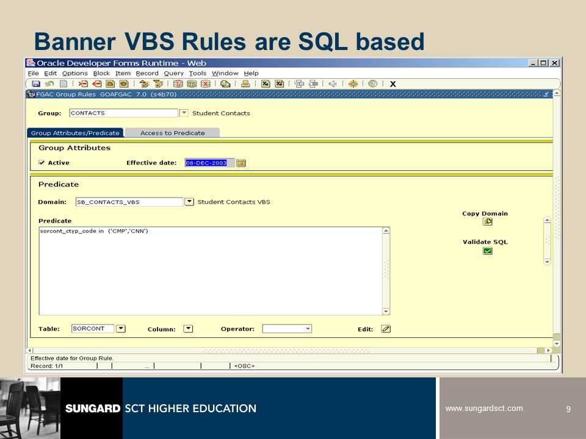The image size is (586, 439).
Task: Open the Domain dropdown arrow
Action: 189,202
